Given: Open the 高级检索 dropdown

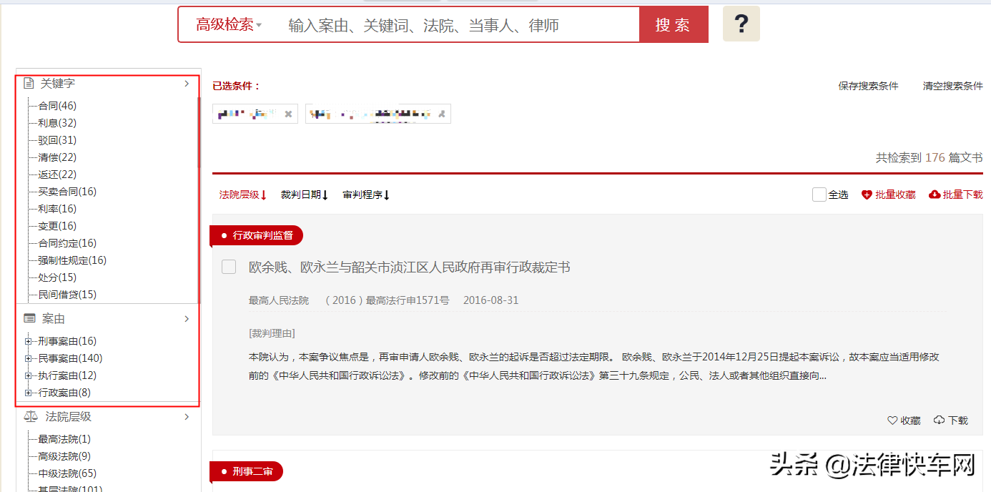Looking at the screenshot, I should (x=226, y=24).
